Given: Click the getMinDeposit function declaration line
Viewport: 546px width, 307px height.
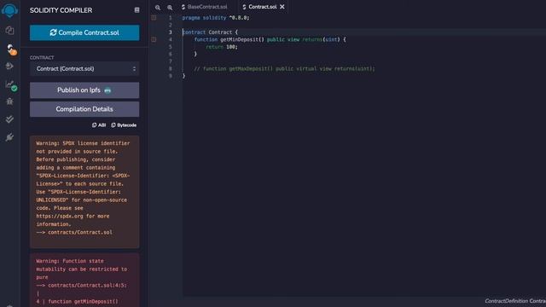Looking at the screenshot, I should (270, 39).
